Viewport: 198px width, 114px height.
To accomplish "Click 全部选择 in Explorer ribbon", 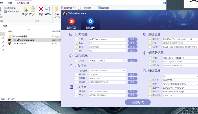I will coord(104,8).
